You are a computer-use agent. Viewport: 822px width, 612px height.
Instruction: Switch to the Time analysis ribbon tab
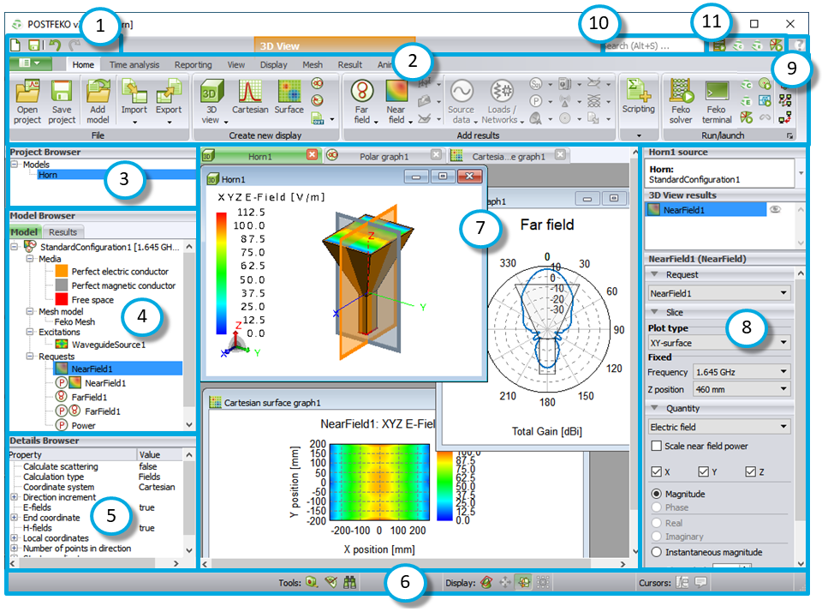(134, 64)
